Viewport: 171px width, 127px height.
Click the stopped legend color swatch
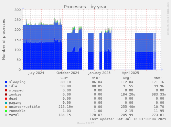pyautogui.click(x=6, y=90)
